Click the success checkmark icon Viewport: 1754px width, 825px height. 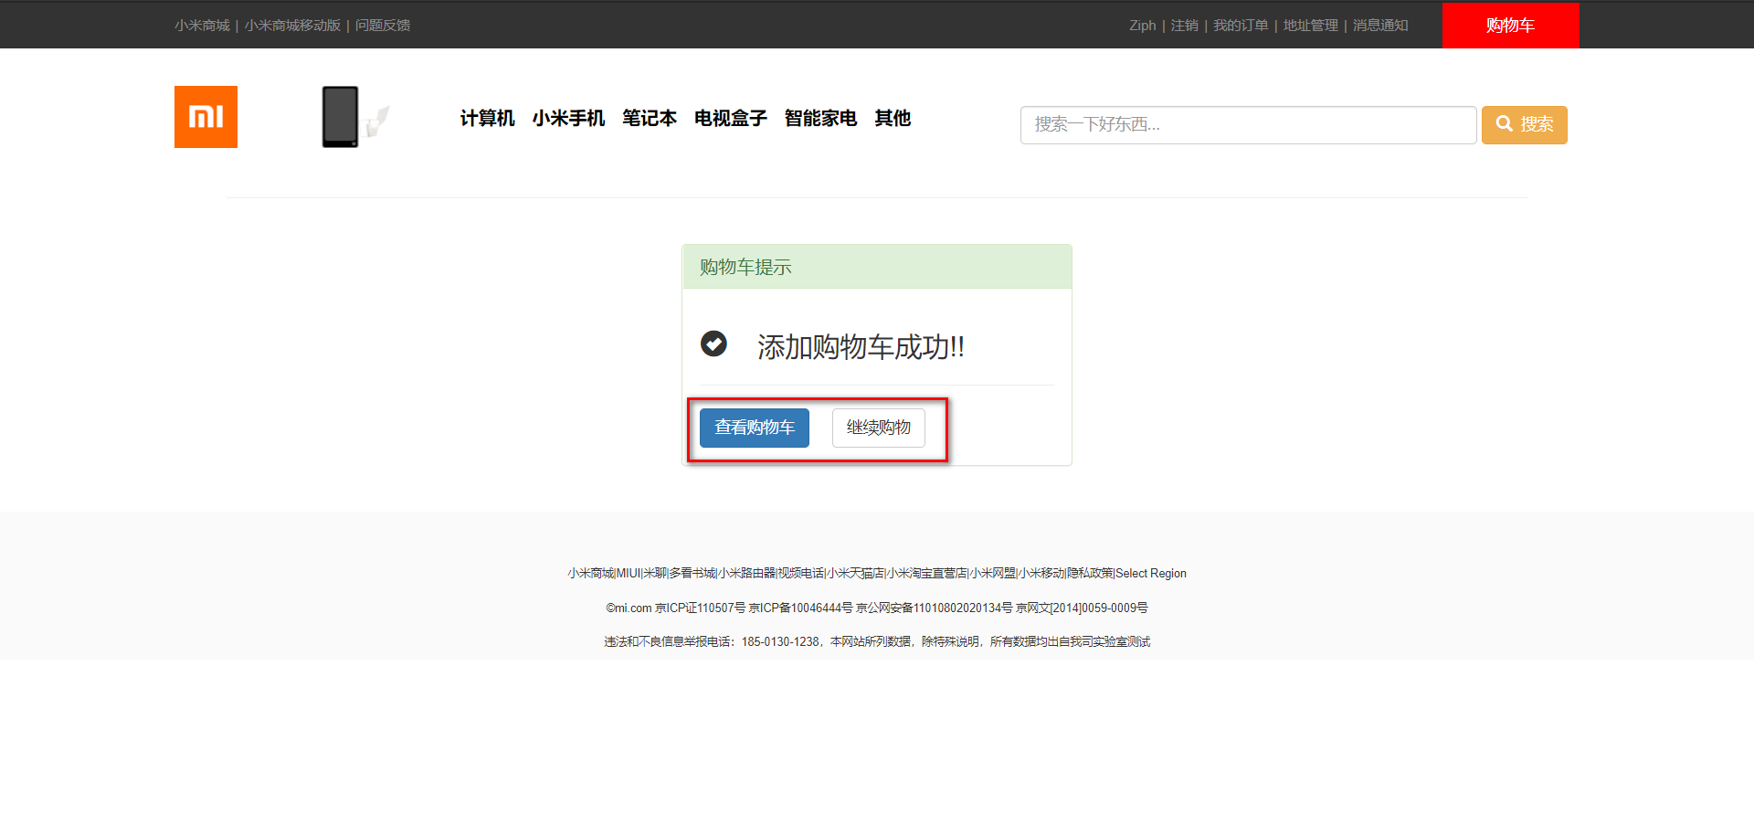point(713,344)
